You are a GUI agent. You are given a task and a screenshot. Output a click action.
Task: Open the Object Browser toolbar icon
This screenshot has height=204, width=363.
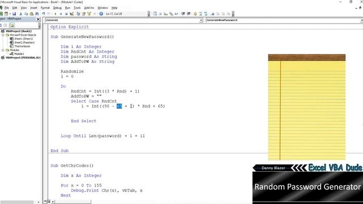tap(89, 14)
